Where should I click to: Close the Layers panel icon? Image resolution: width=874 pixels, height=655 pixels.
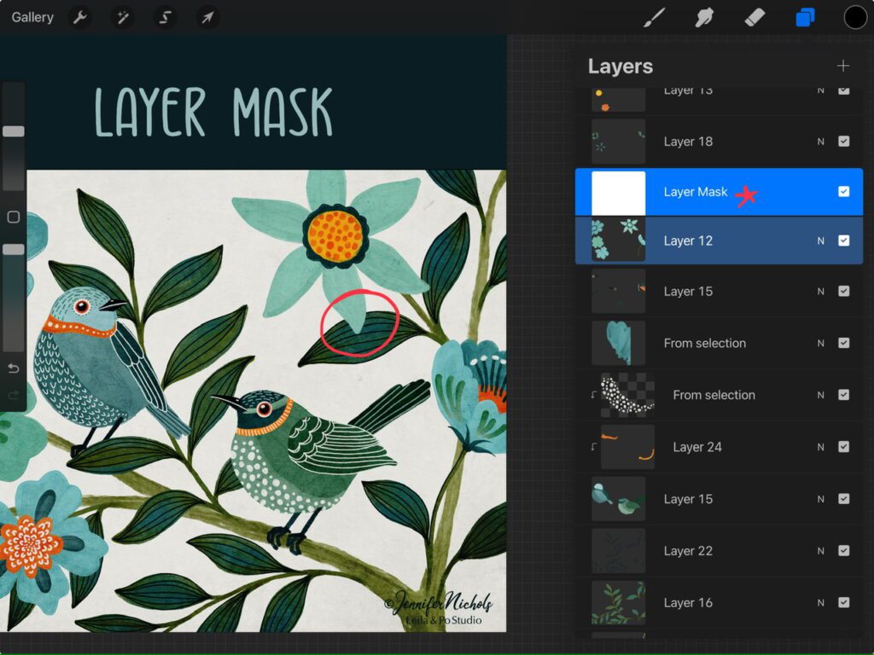(x=805, y=17)
